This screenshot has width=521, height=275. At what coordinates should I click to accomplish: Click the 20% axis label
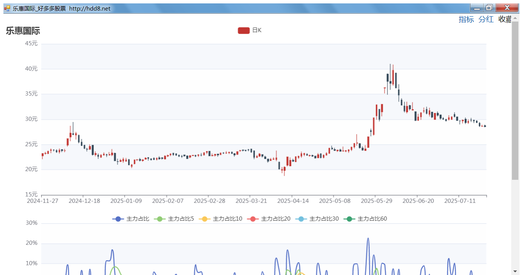[31, 243]
